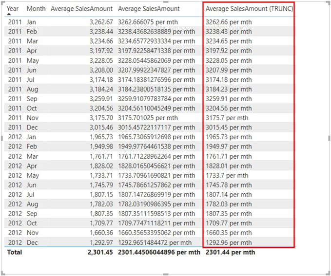
Task: Click the Total row label
Action: [x=14, y=252]
